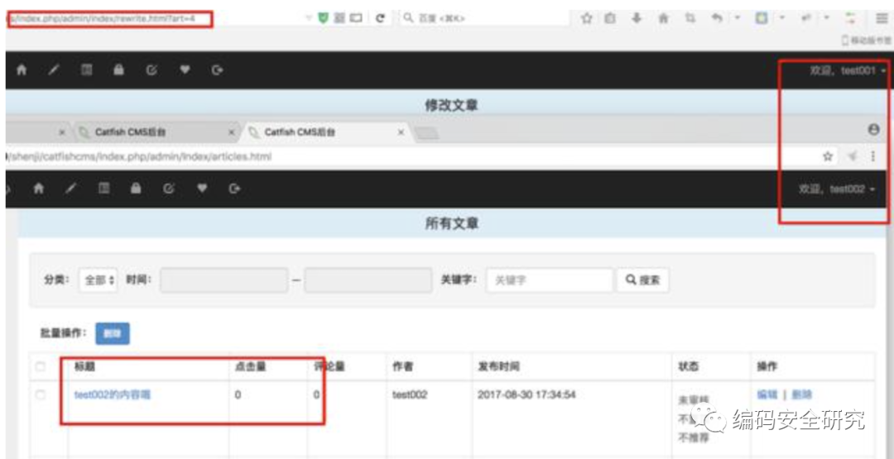Open 移动版书签 mobile bookmarks in Firefox
Viewport: 894px width, 459px height.
(867, 40)
